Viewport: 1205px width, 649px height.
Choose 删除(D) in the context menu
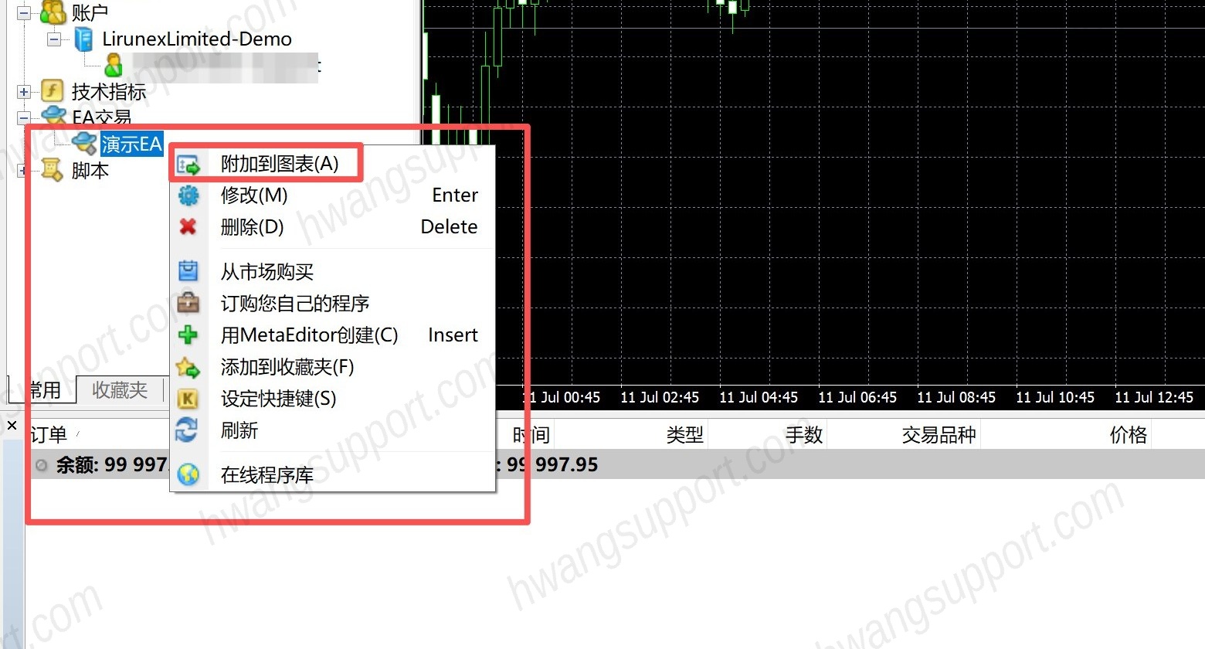[x=333, y=227]
